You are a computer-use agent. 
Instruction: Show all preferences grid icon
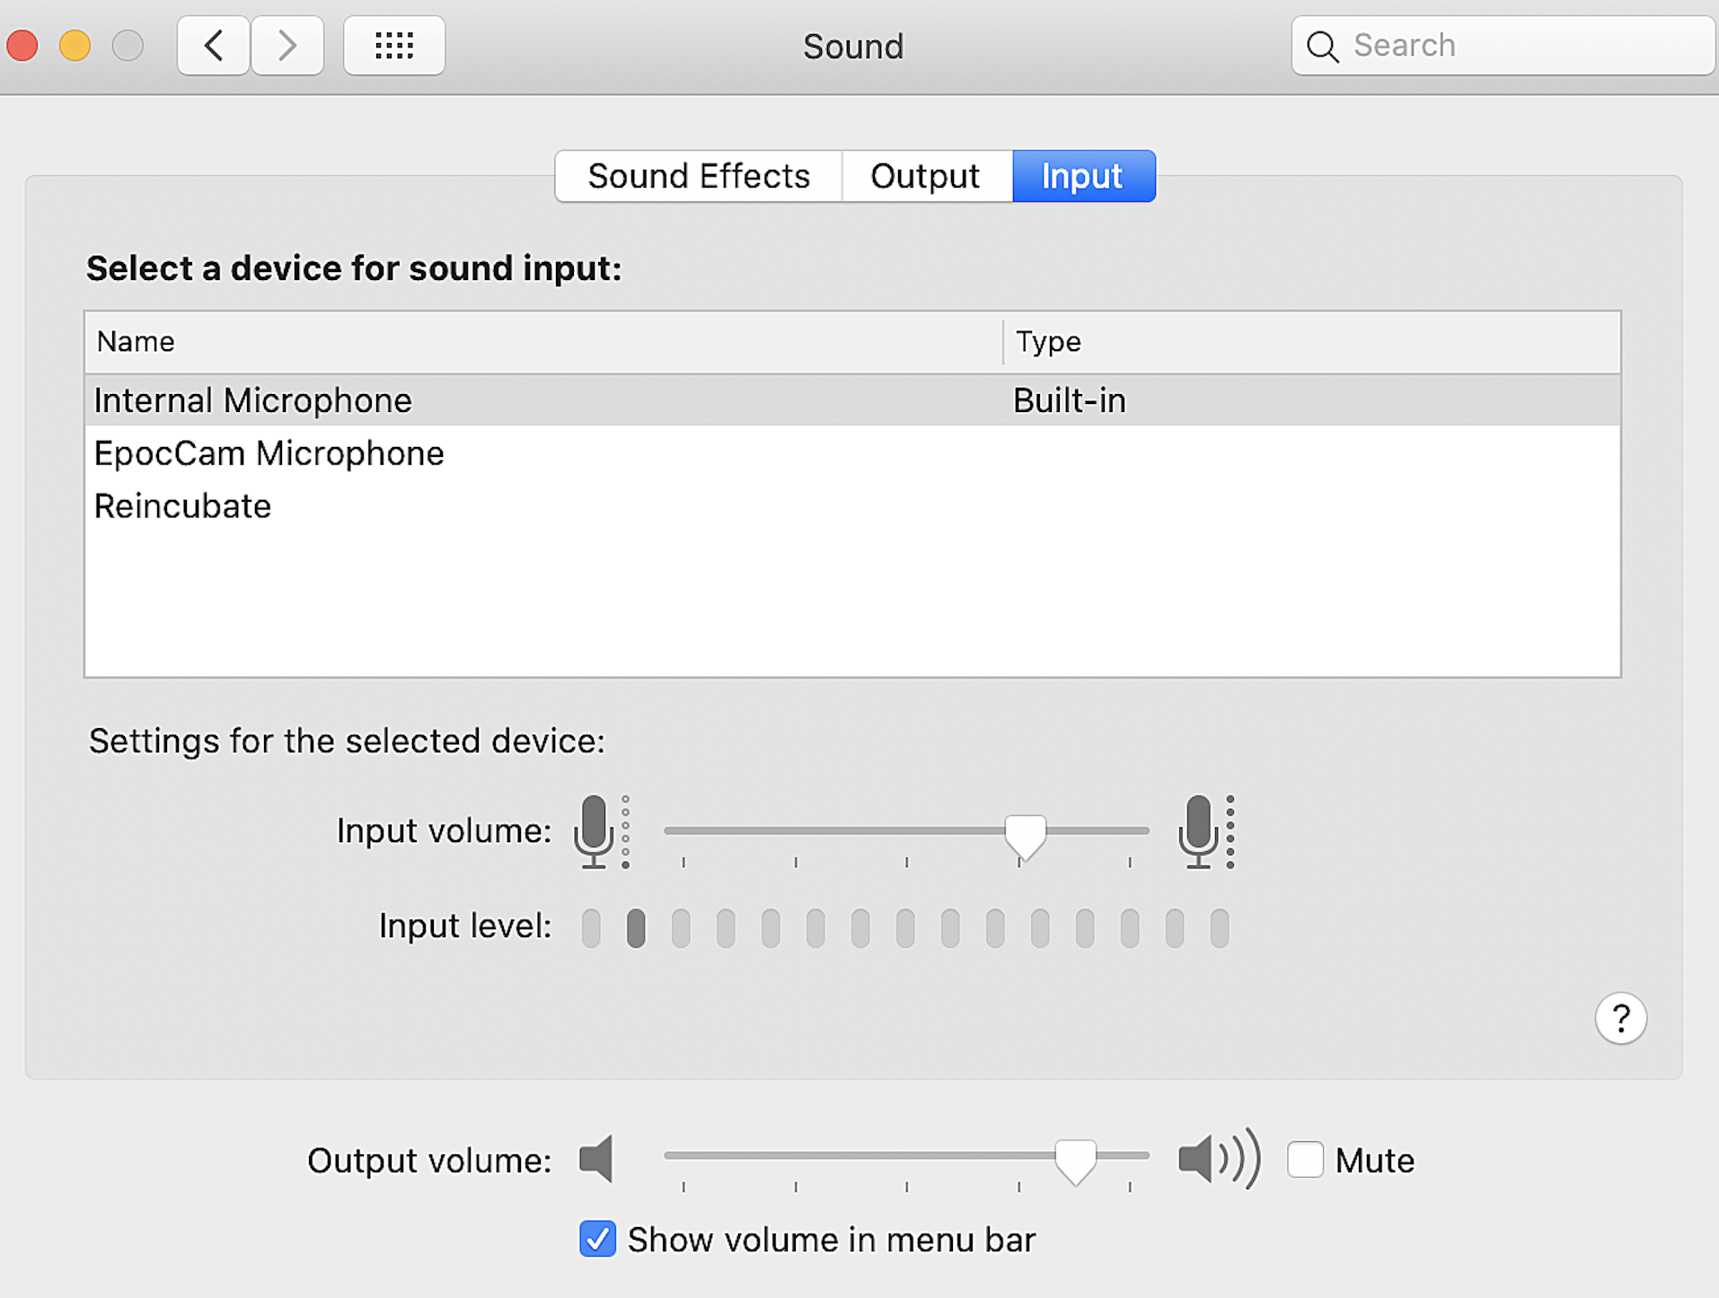394,46
